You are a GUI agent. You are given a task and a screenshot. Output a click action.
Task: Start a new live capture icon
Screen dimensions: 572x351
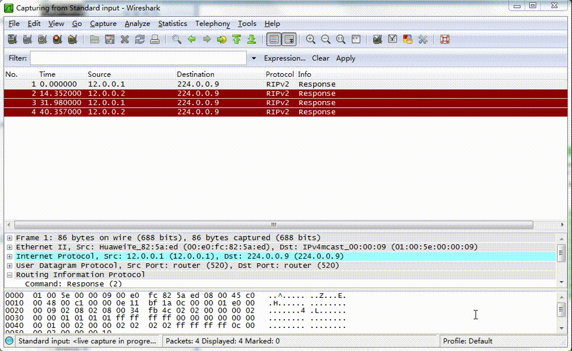click(42, 40)
